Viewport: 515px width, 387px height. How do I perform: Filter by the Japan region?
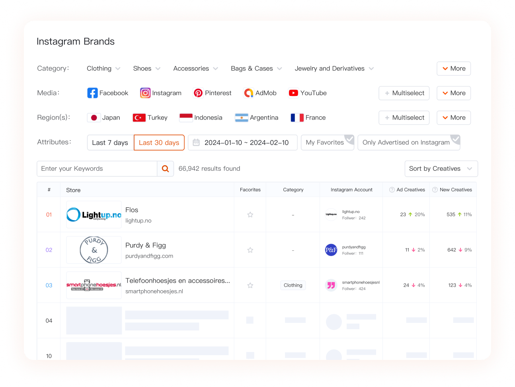click(103, 118)
